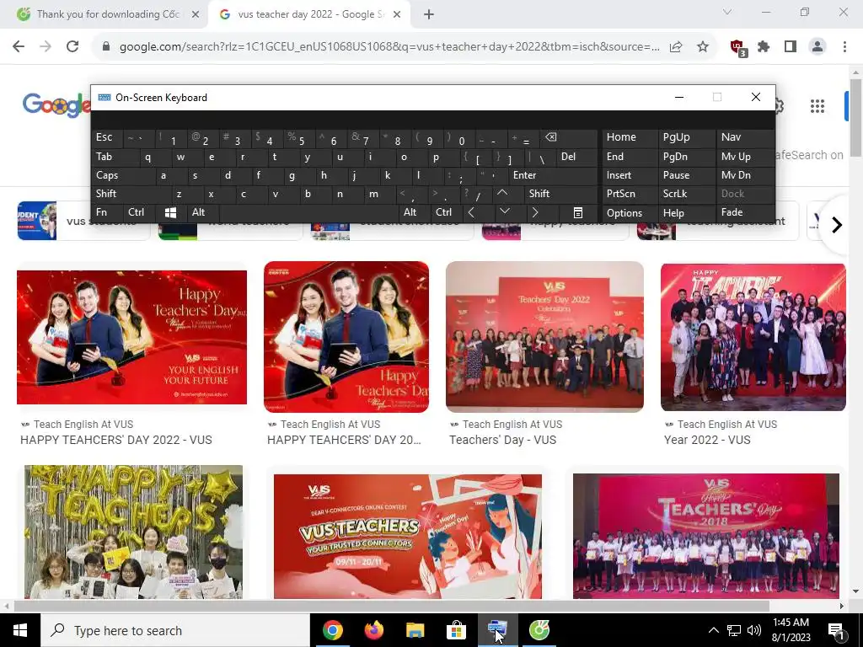863x647 pixels.
Task: Open HAPPY TEAHCERS' DAY 2022 - VUS image
Action: coord(131,337)
